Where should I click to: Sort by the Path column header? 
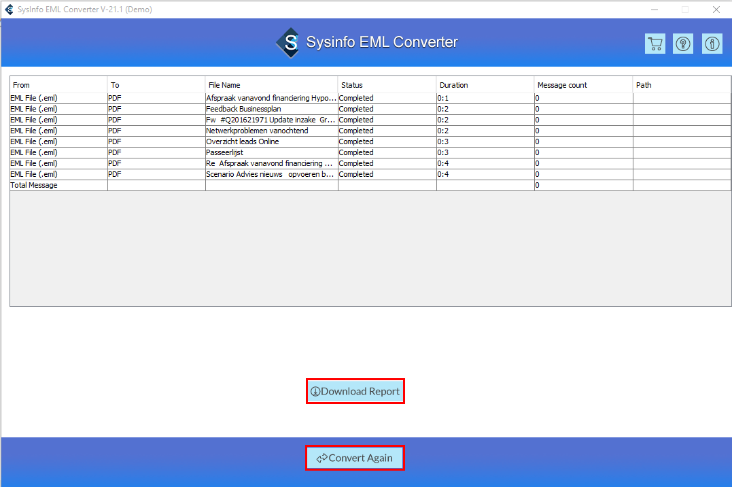coord(682,85)
